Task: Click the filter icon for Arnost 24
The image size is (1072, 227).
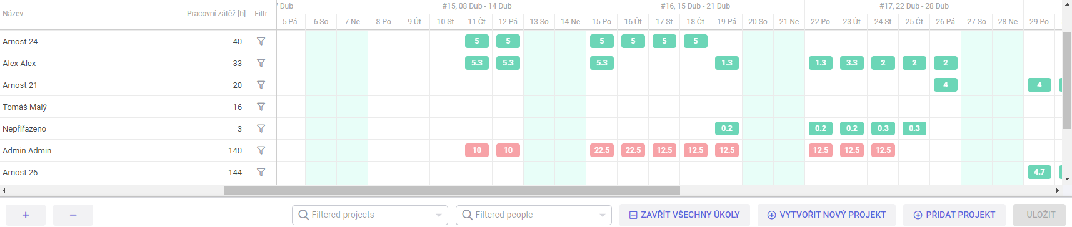Action: (x=261, y=41)
